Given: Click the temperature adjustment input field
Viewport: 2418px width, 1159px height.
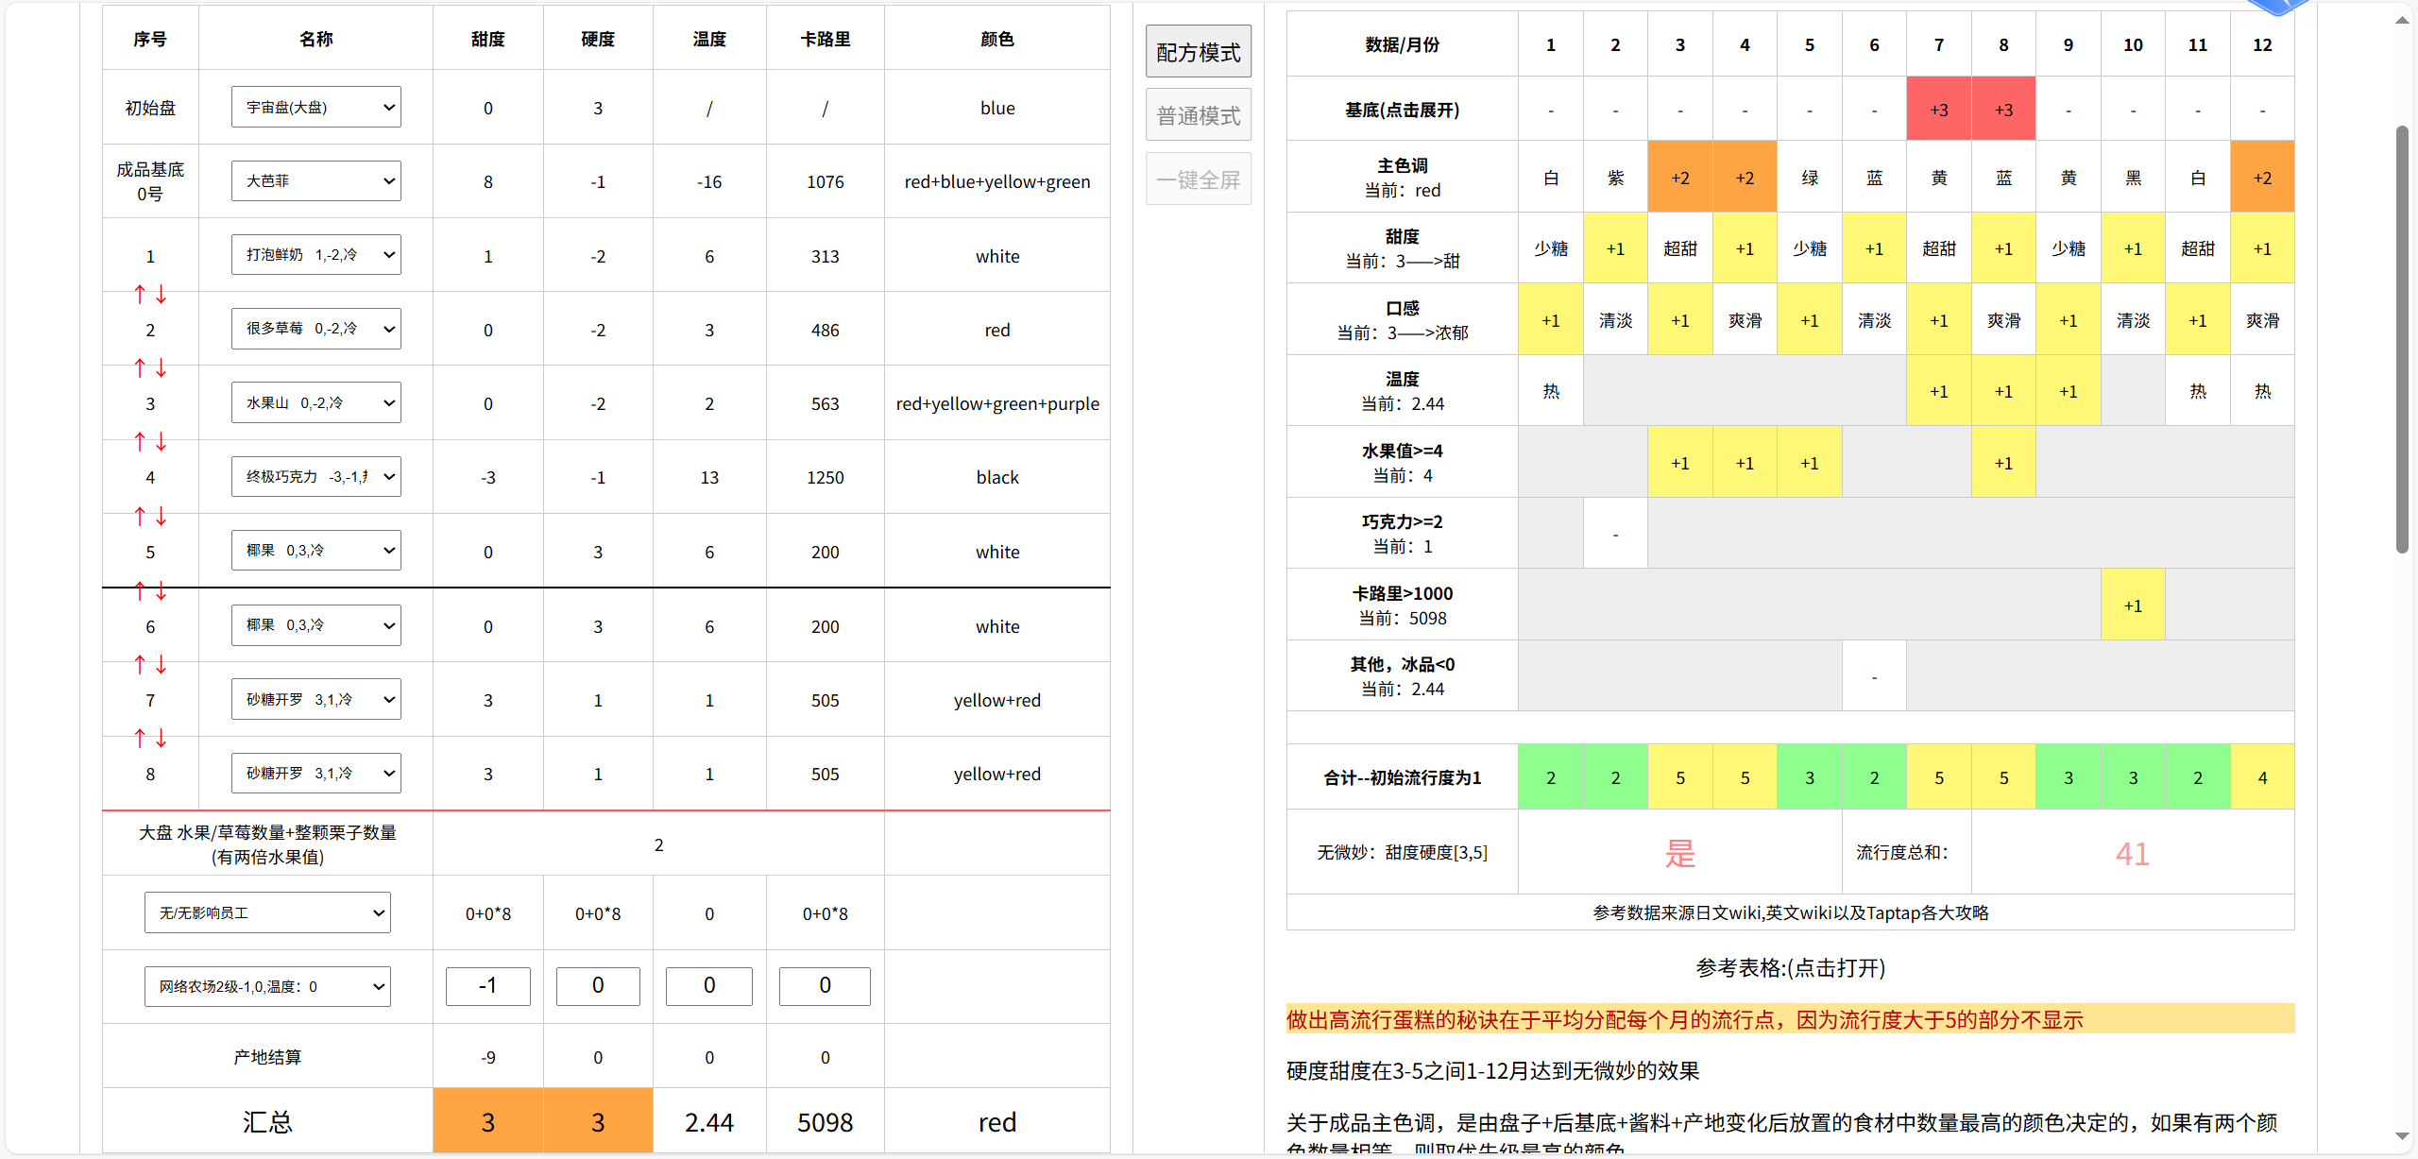Looking at the screenshot, I should [709, 986].
